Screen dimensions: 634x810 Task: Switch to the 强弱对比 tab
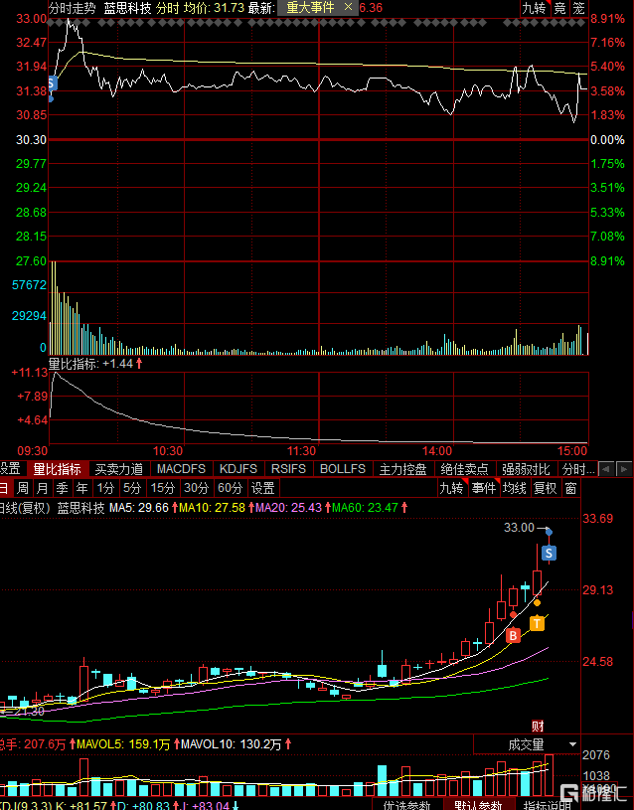tap(526, 469)
